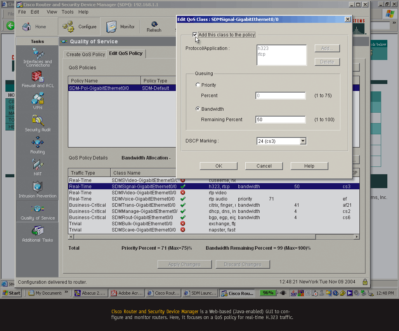Open the Tools menu

click(x=67, y=12)
